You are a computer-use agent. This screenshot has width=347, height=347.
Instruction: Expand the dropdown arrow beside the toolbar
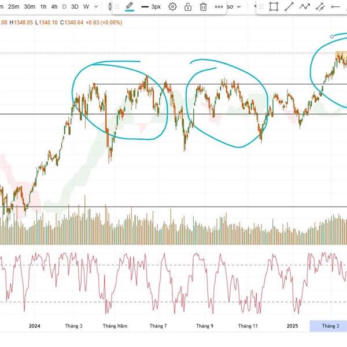[239, 7]
